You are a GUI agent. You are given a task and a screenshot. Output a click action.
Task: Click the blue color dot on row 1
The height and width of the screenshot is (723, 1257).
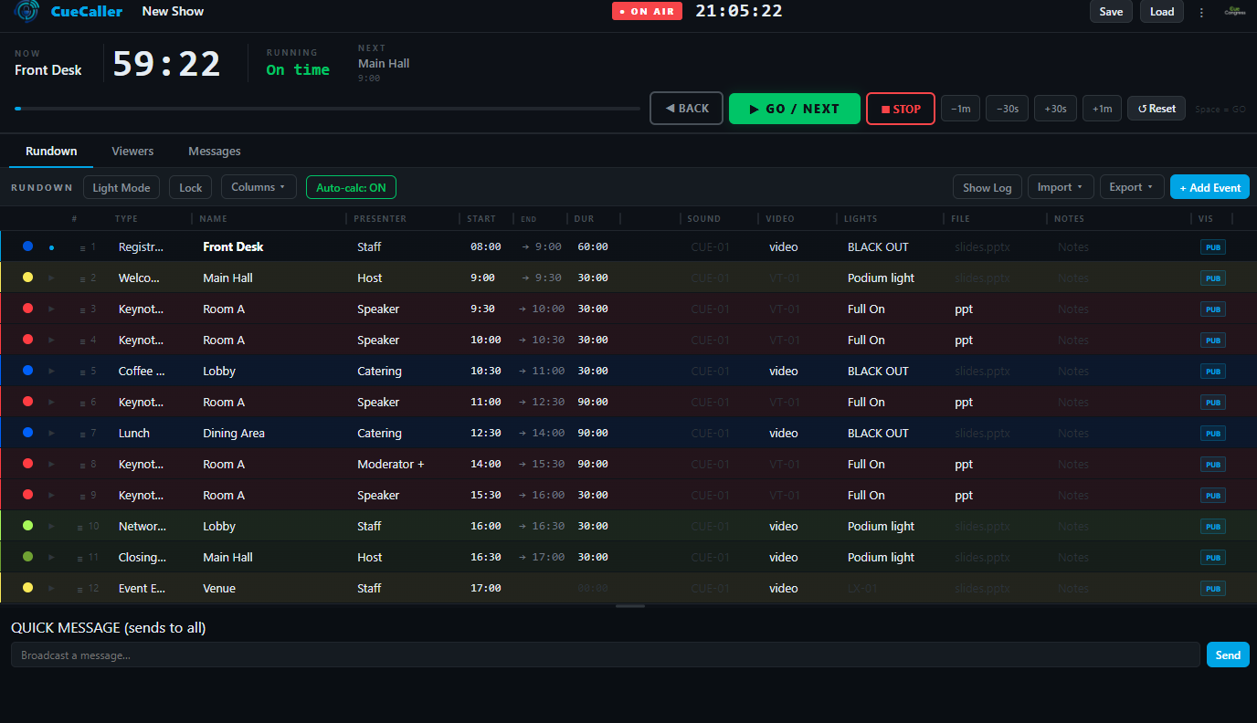point(27,246)
